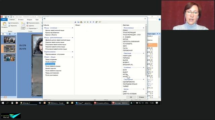Switch to the Модуль ribbon tab
This screenshot has height=120, width=215.
29,20
